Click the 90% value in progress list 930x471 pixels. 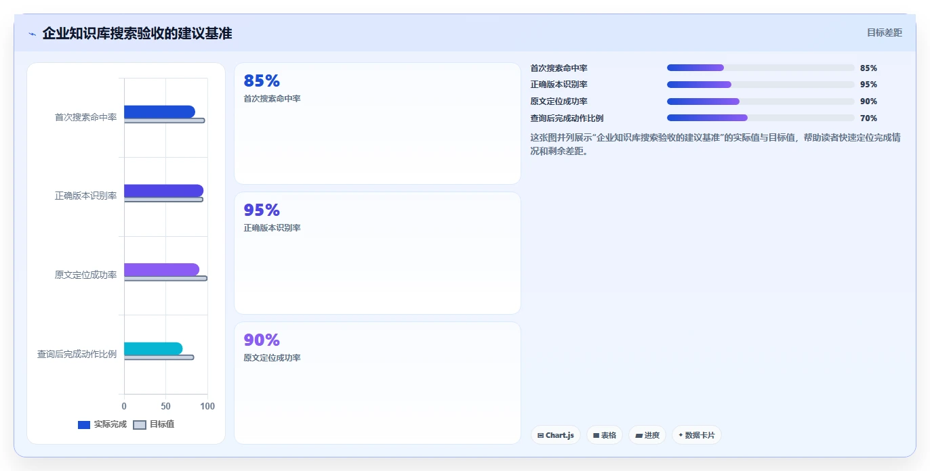868,102
